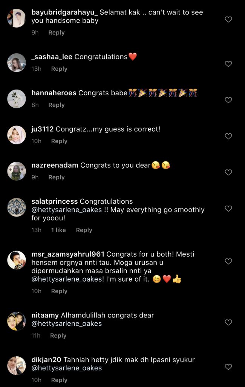This screenshot has width=245, height=387.
Task: Open nazreenadam's profile picture
Action: tap(17, 171)
